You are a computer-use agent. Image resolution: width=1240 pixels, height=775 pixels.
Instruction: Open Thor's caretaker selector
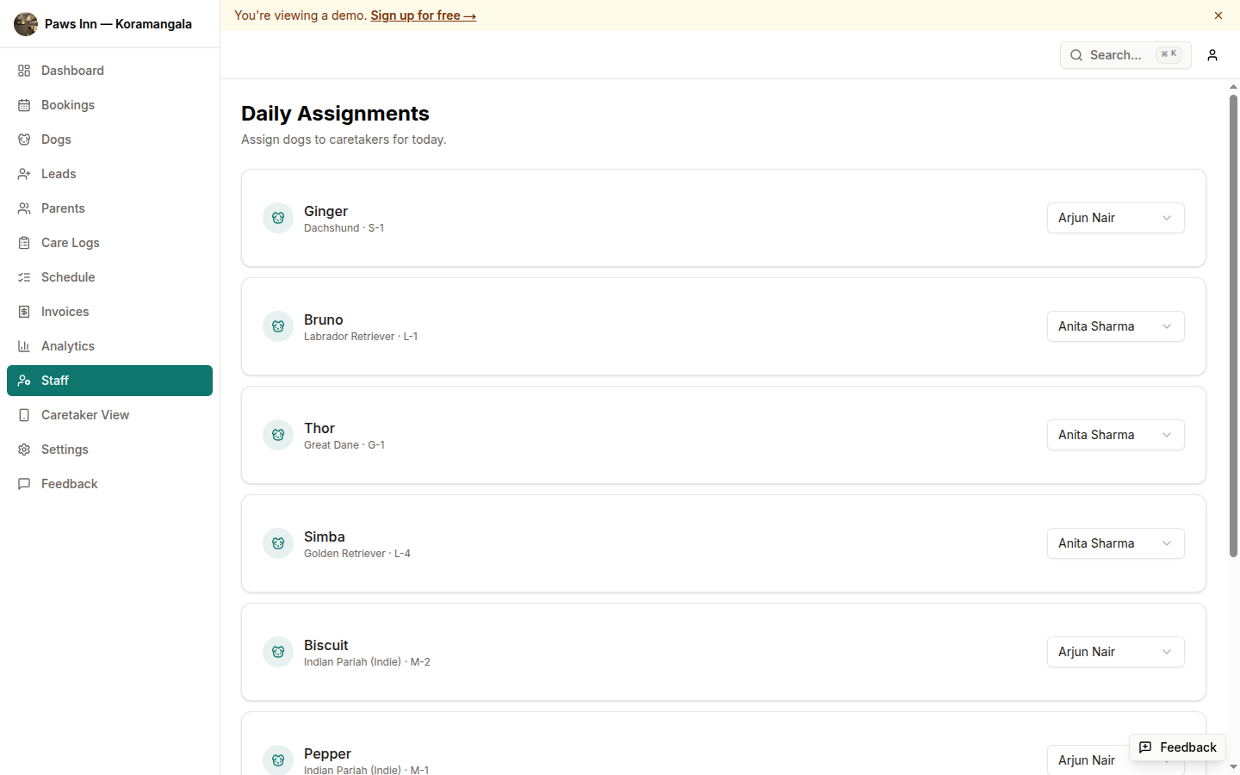1115,435
